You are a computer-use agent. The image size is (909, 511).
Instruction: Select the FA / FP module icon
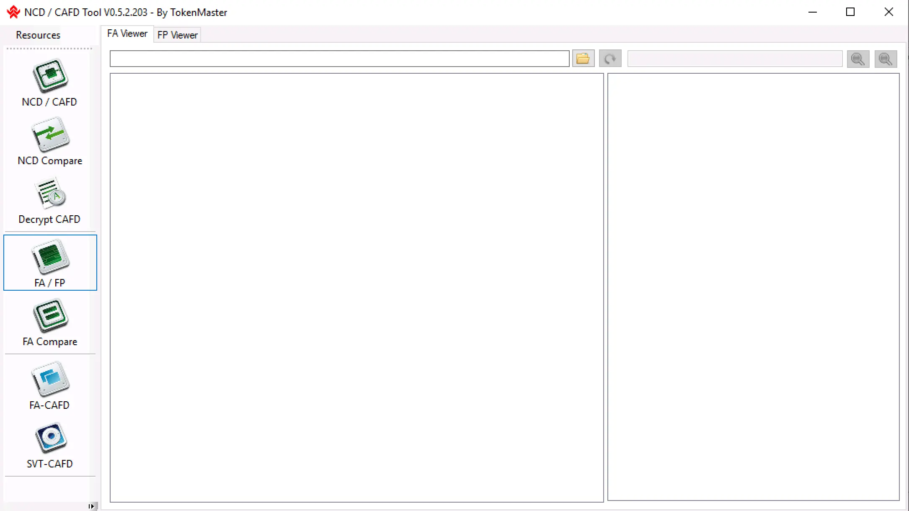click(x=50, y=263)
